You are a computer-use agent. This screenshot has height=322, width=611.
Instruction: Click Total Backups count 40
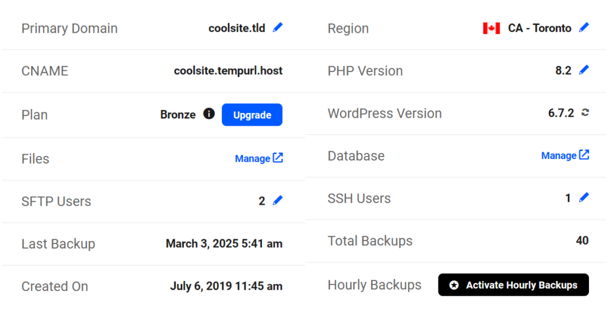coord(582,240)
